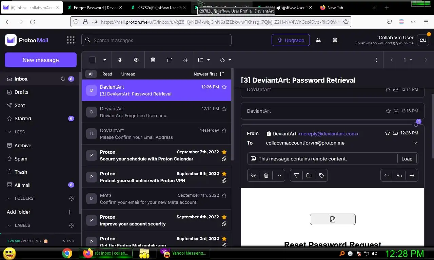The width and height of the screenshot is (434, 260).
Task: Mark open message as unread (crossed eye)
Action: pyautogui.click(x=254, y=175)
